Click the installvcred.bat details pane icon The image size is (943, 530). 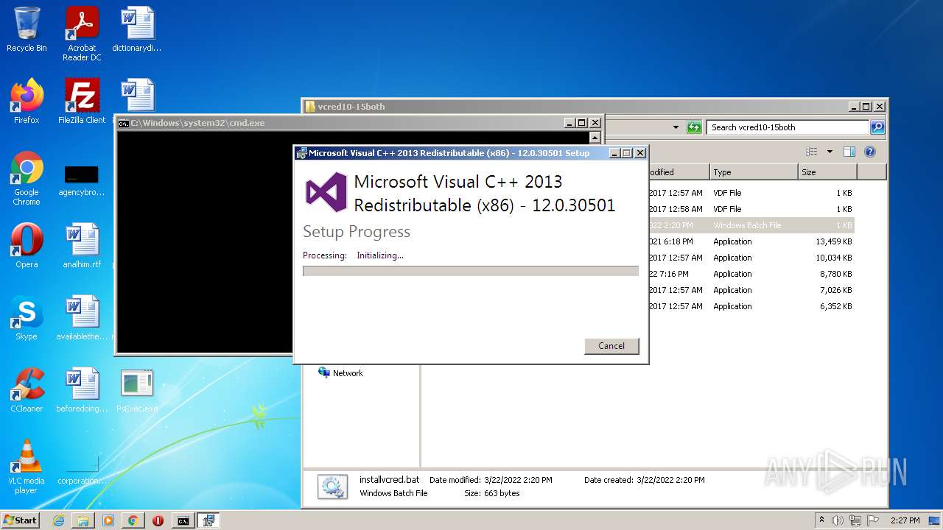coord(332,487)
